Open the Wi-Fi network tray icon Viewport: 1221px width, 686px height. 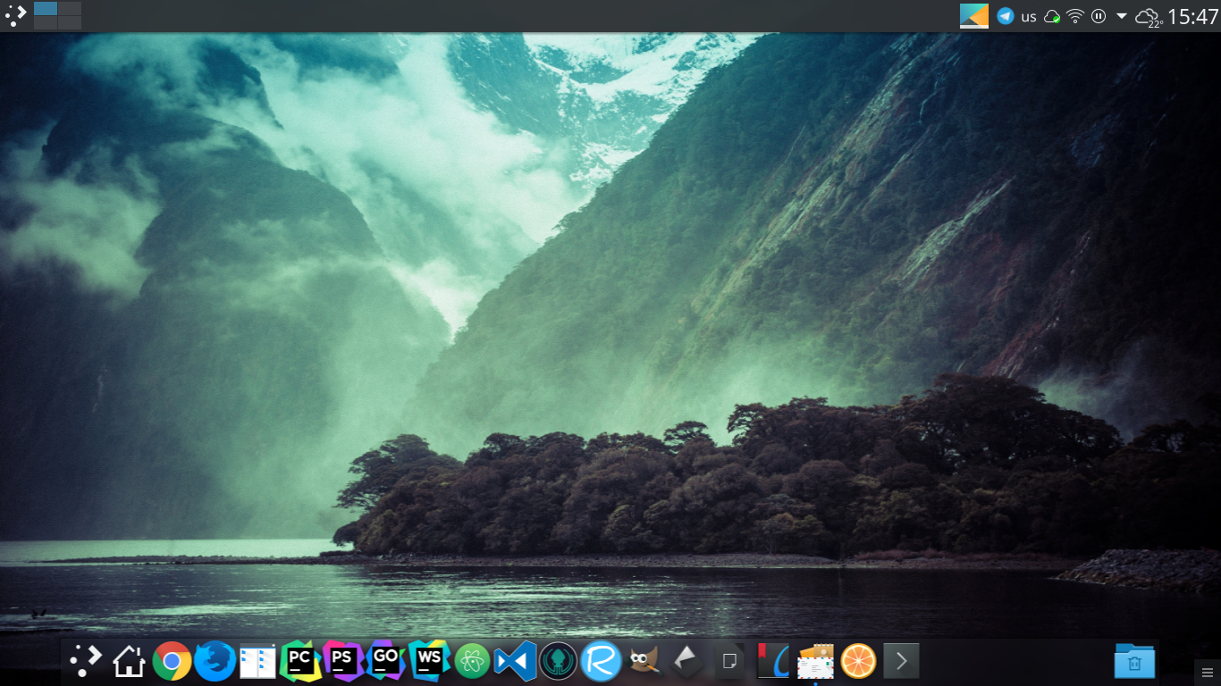[x=1075, y=16]
